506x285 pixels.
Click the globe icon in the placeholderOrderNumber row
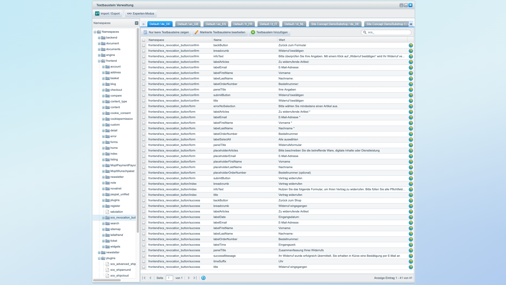pyautogui.click(x=411, y=173)
